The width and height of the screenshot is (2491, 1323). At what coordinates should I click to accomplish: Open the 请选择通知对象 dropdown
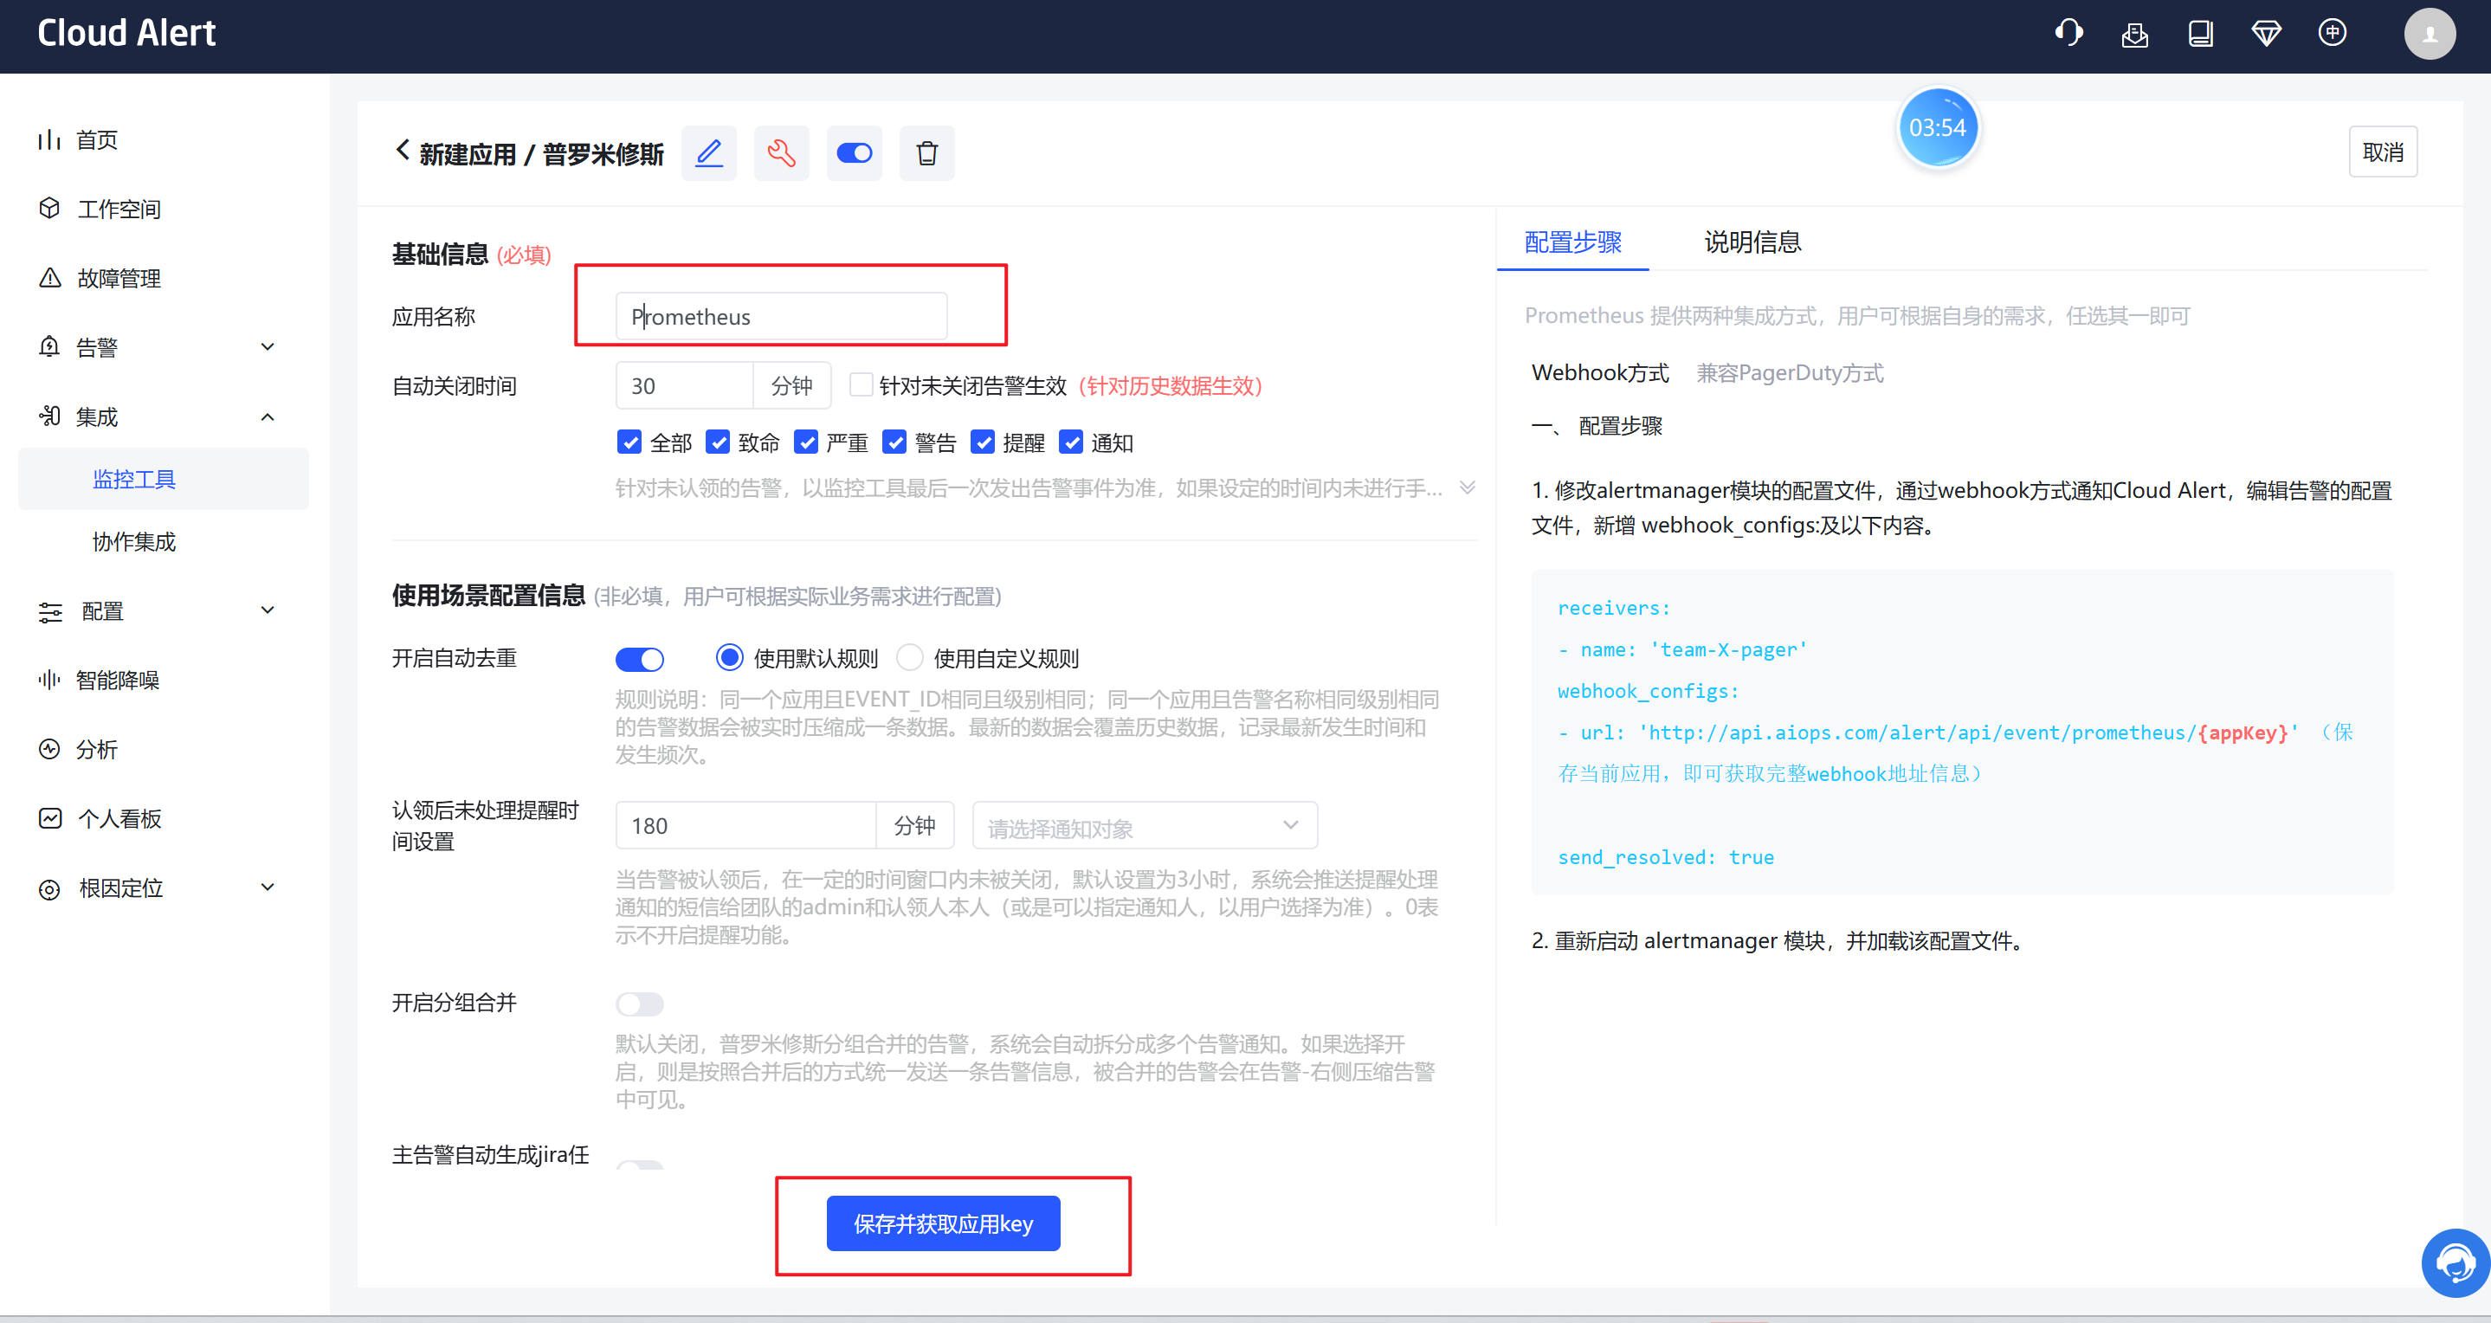click(x=1145, y=826)
